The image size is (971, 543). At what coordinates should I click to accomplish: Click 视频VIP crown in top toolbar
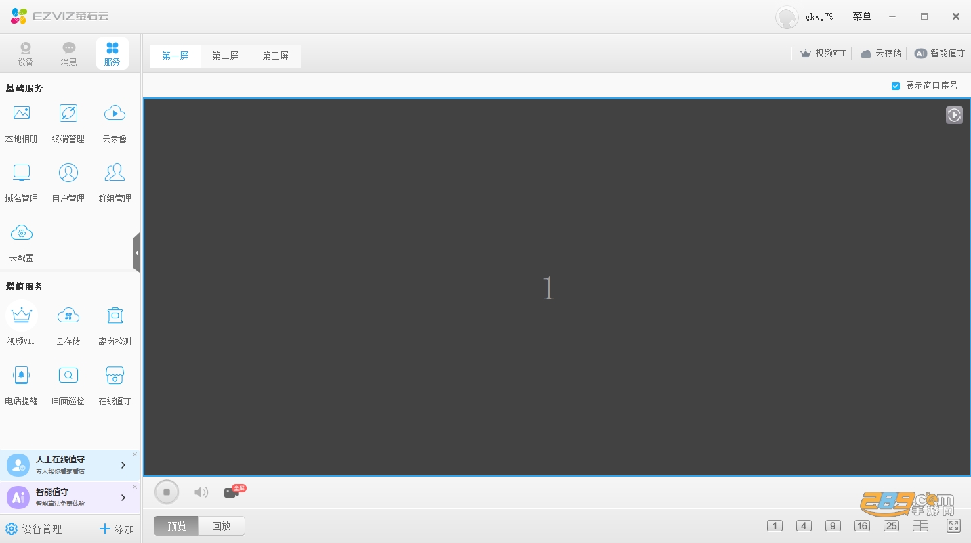click(823, 53)
